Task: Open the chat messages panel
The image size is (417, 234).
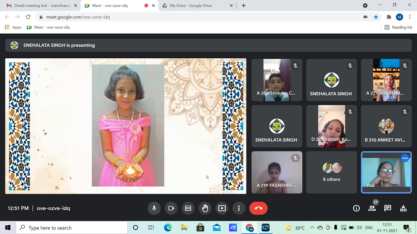Action: pos(387,208)
